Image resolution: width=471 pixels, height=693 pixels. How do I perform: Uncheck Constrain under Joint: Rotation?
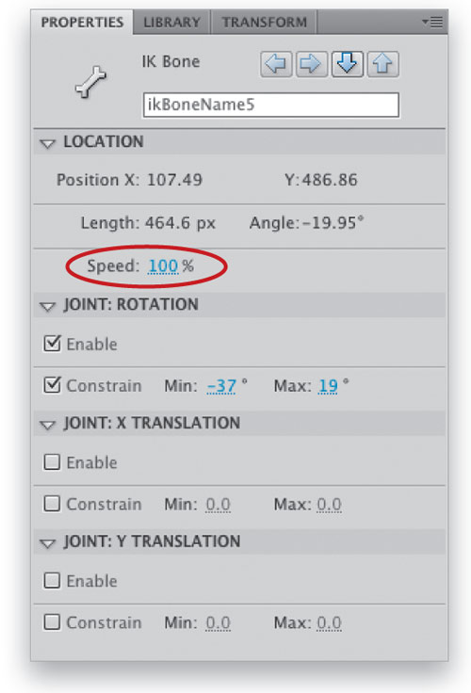[52, 385]
